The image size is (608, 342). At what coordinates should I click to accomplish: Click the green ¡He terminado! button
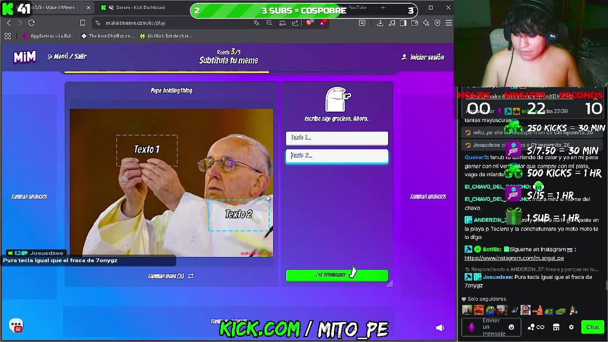pyautogui.click(x=337, y=275)
